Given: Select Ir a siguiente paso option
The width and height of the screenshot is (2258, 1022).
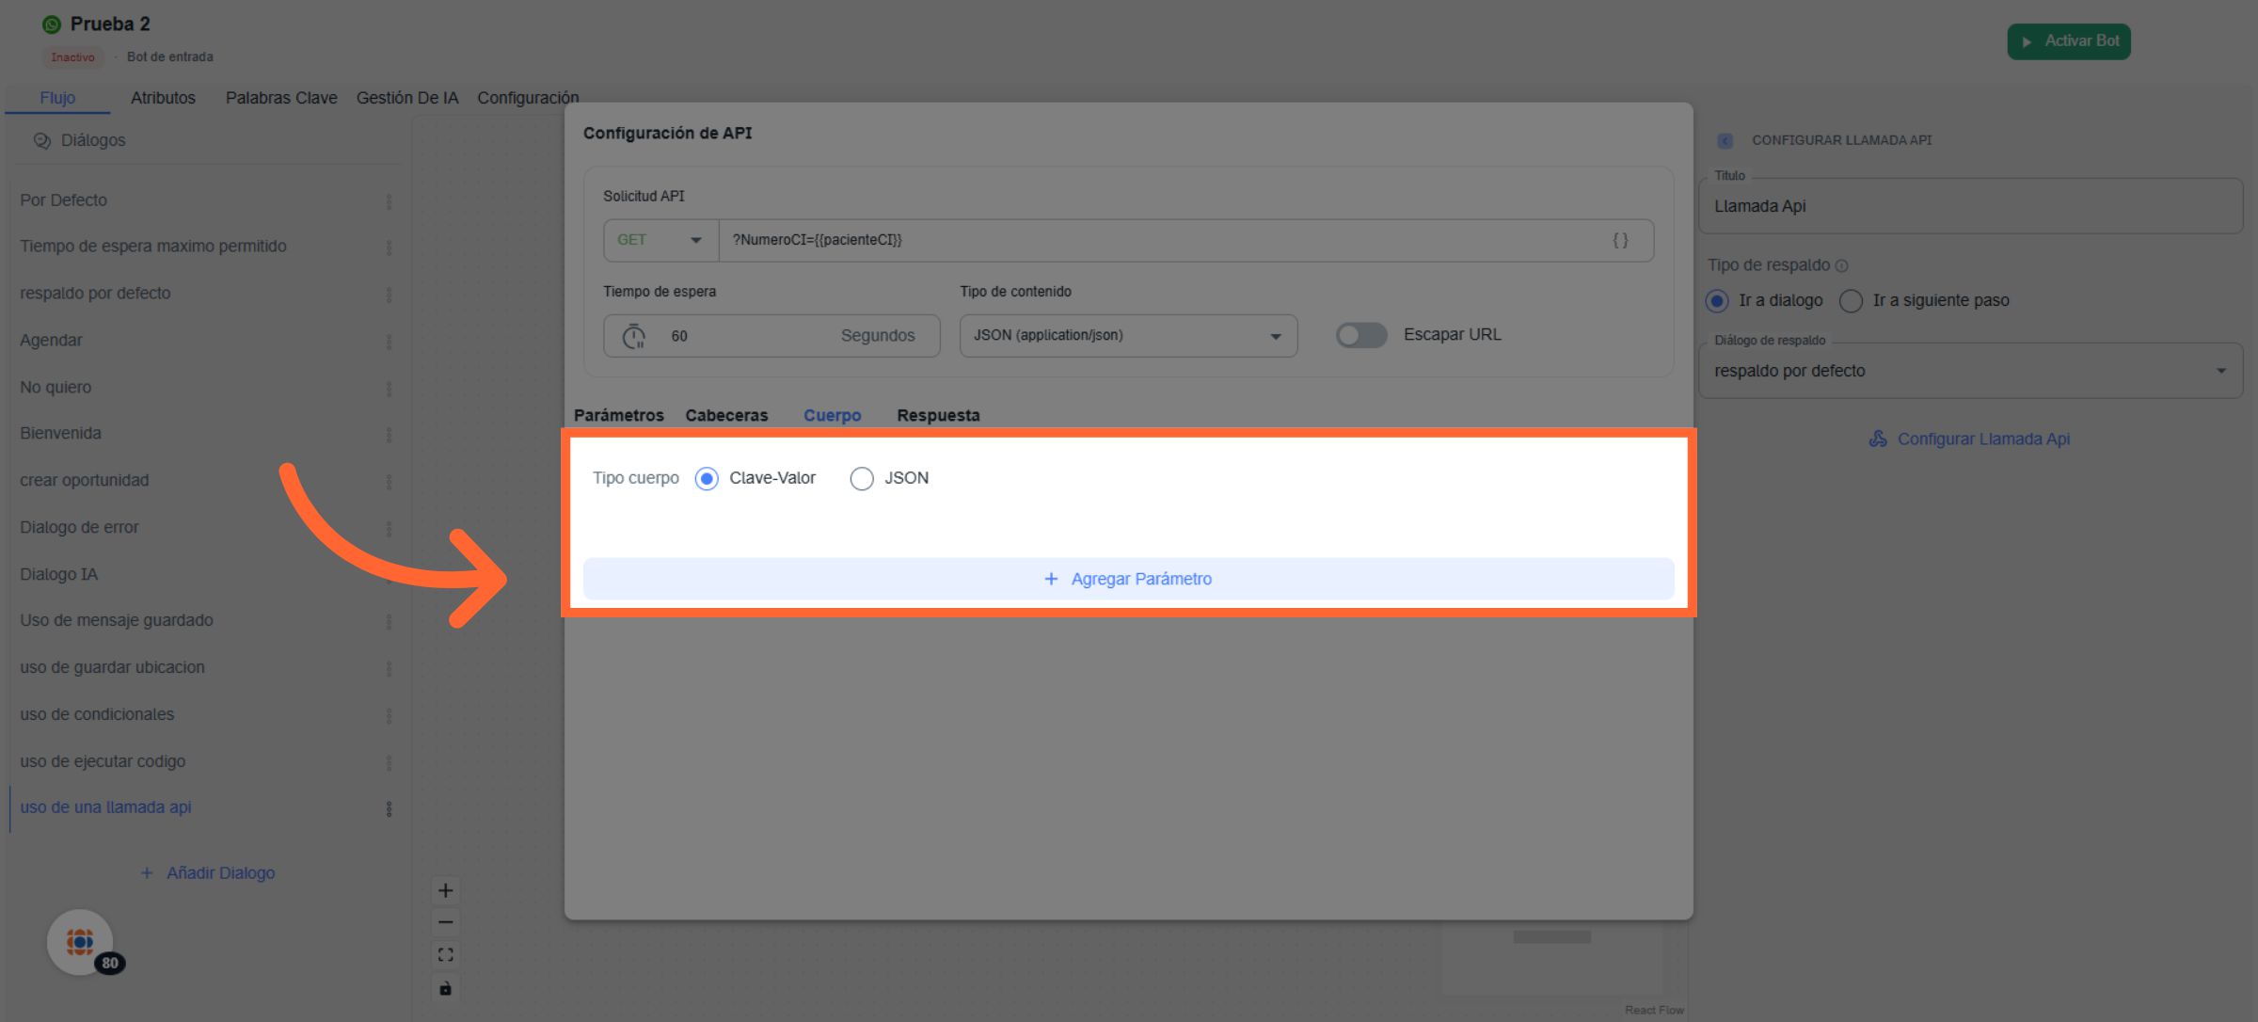Looking at the screenshot, I should (1852, 301).
